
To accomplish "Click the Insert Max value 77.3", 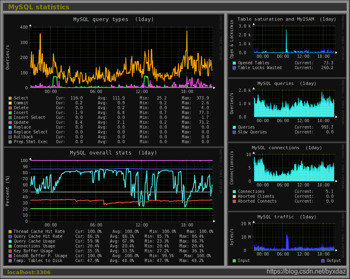I will click(x=204, y=113).
